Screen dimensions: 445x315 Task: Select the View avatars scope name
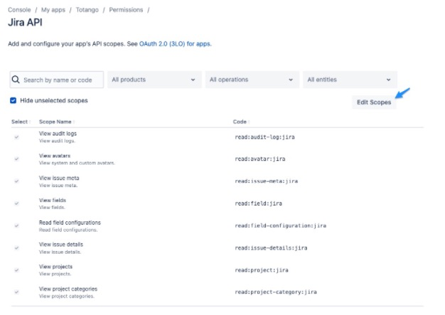click(55, 156)
